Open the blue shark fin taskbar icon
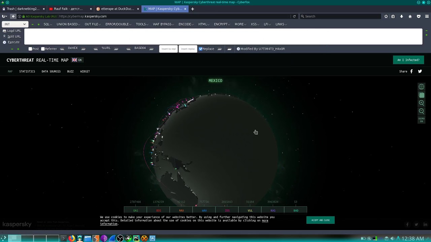431x242 pixels. coord(112,238)
